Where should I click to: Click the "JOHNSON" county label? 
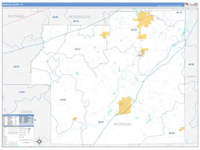(191, 77)
